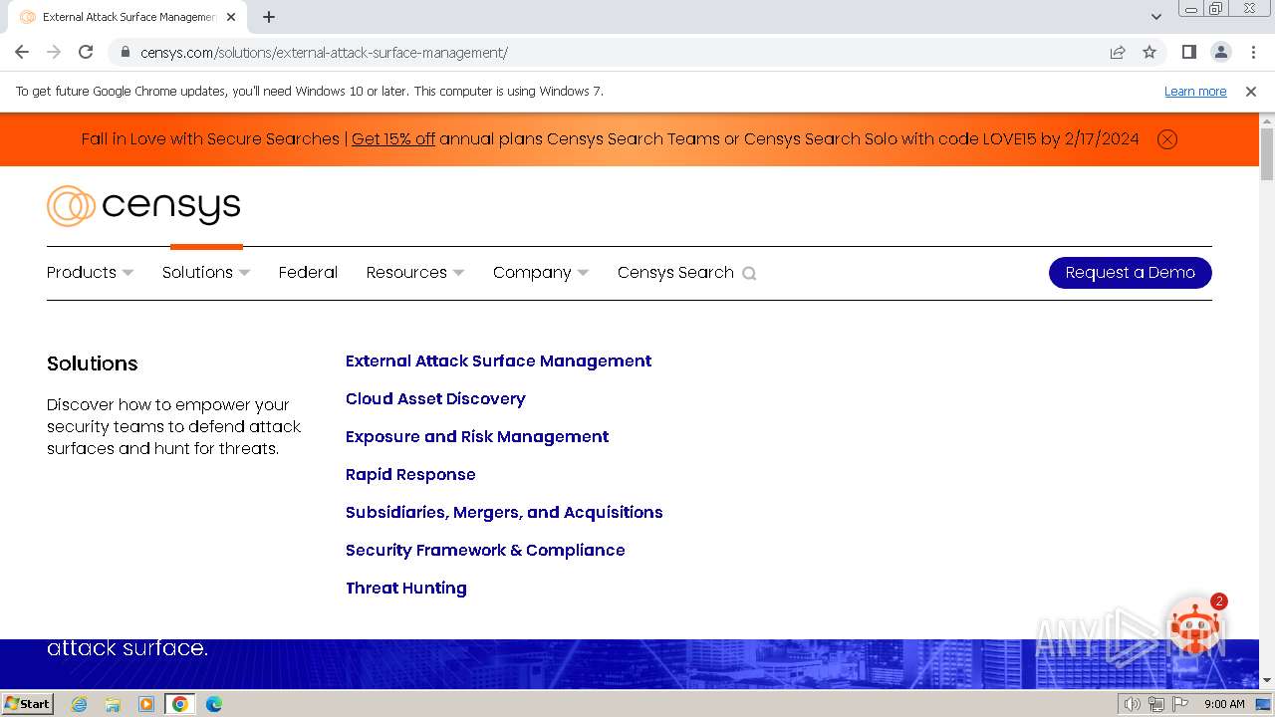Screen dimensions: 1275x717
Task: Click the 'Discover how to empower' description
Action: (x=173, y=426)
